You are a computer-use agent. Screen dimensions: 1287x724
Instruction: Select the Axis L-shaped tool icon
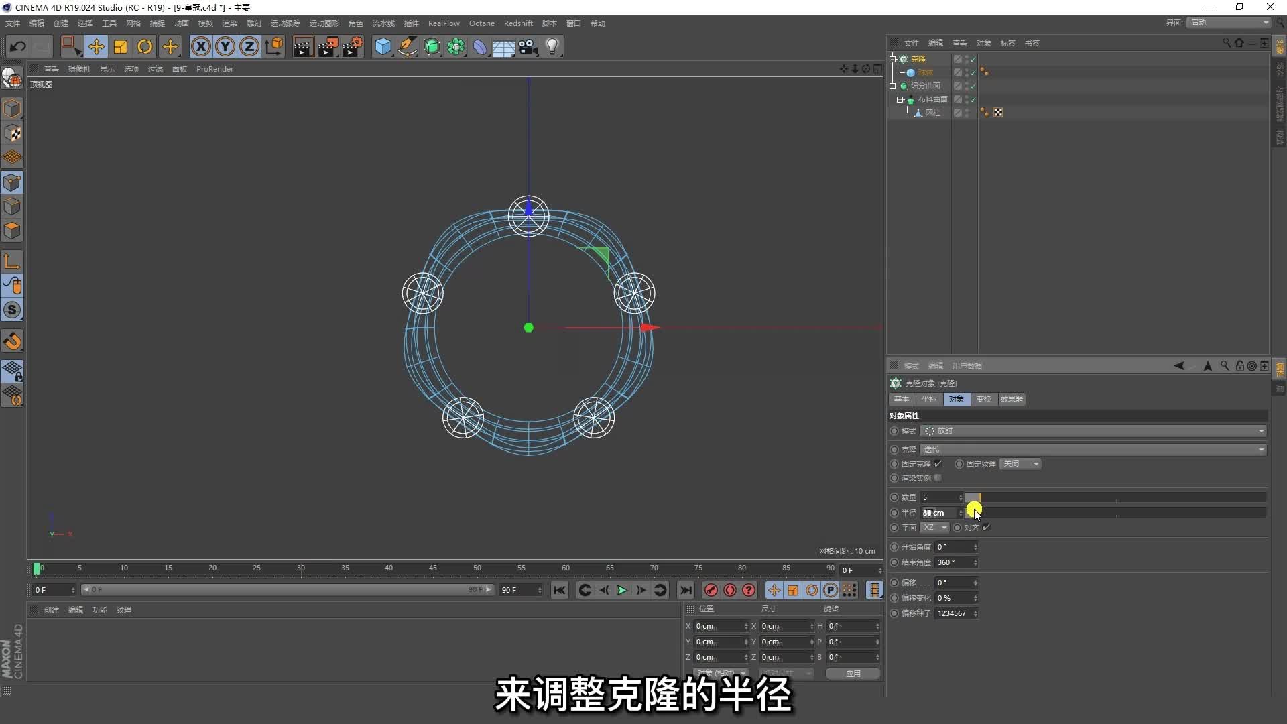coord(12,261)
